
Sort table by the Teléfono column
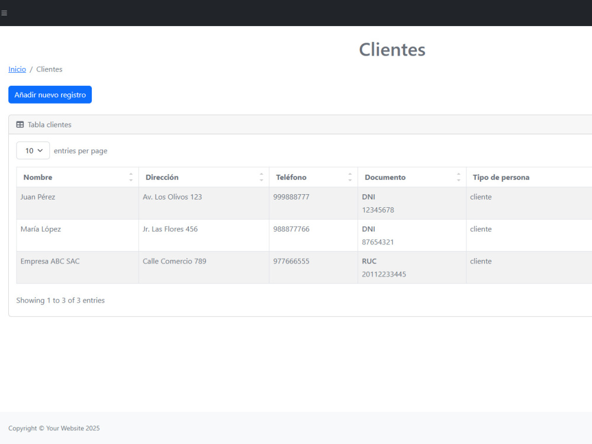pyautogui.click(x=313, y=177)
